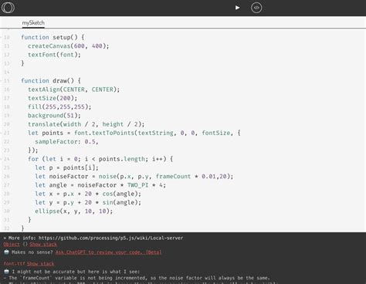Click the font.ttf error text in console

[x=15, y=264]
